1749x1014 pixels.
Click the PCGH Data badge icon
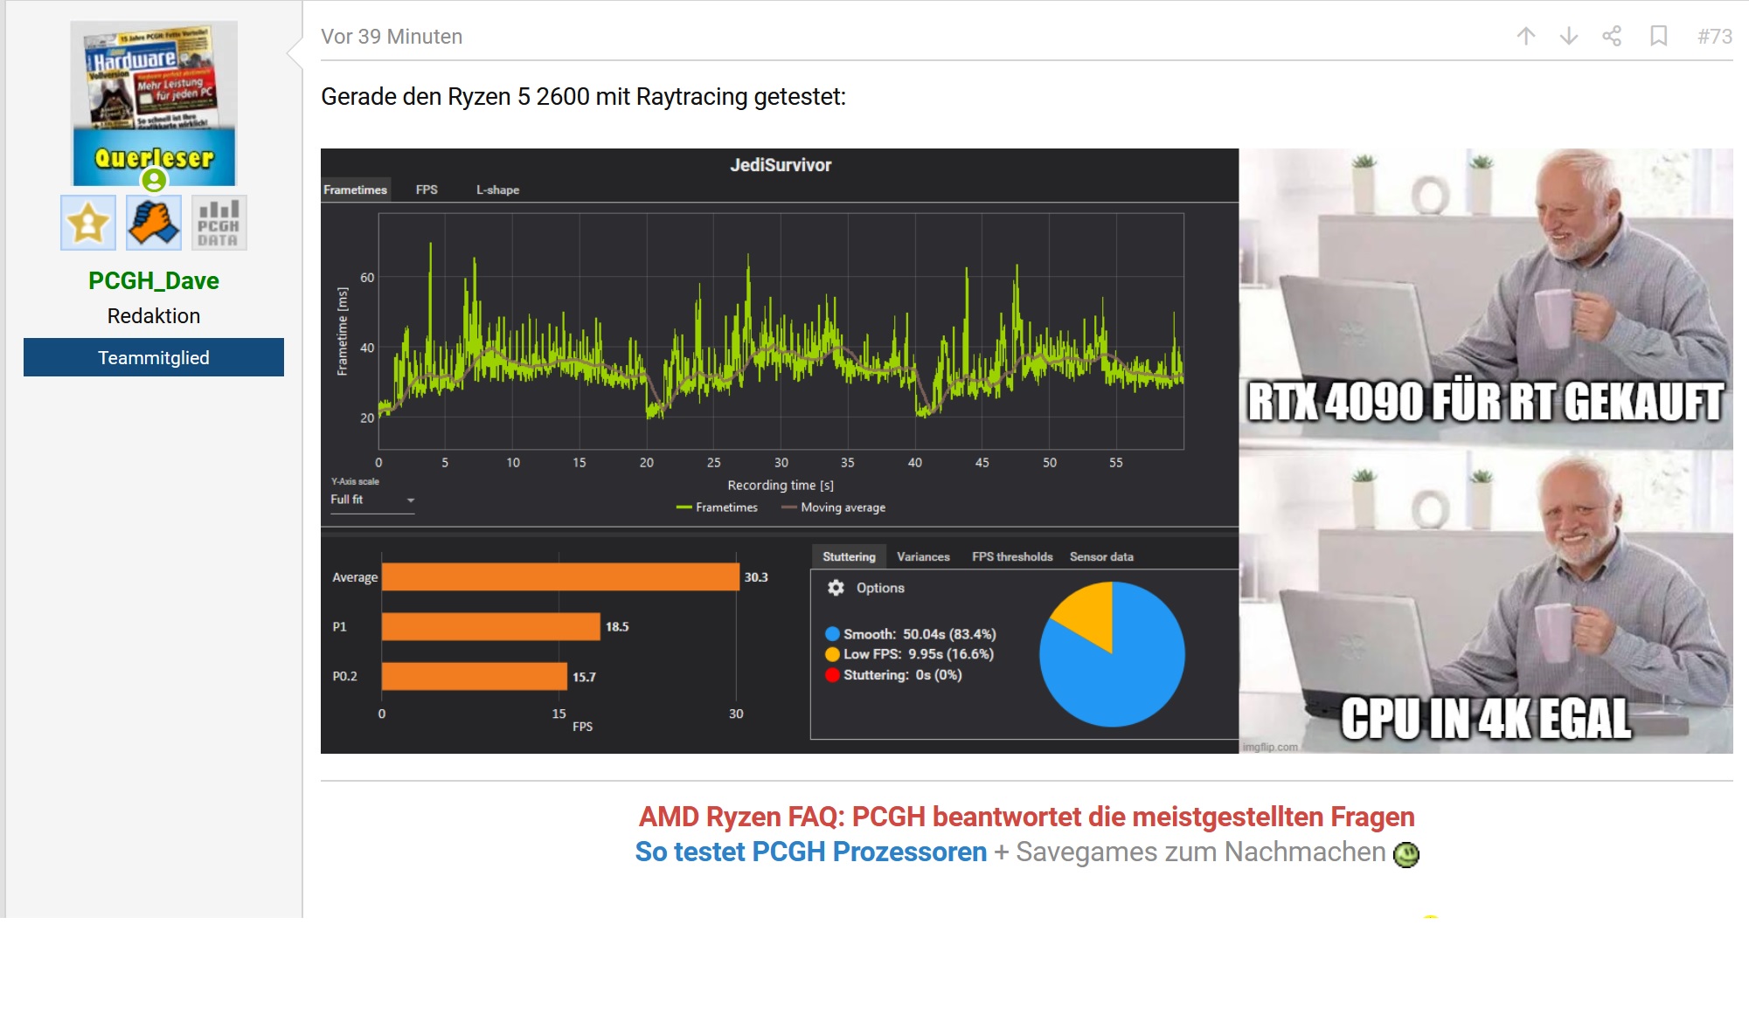point(219,223)
